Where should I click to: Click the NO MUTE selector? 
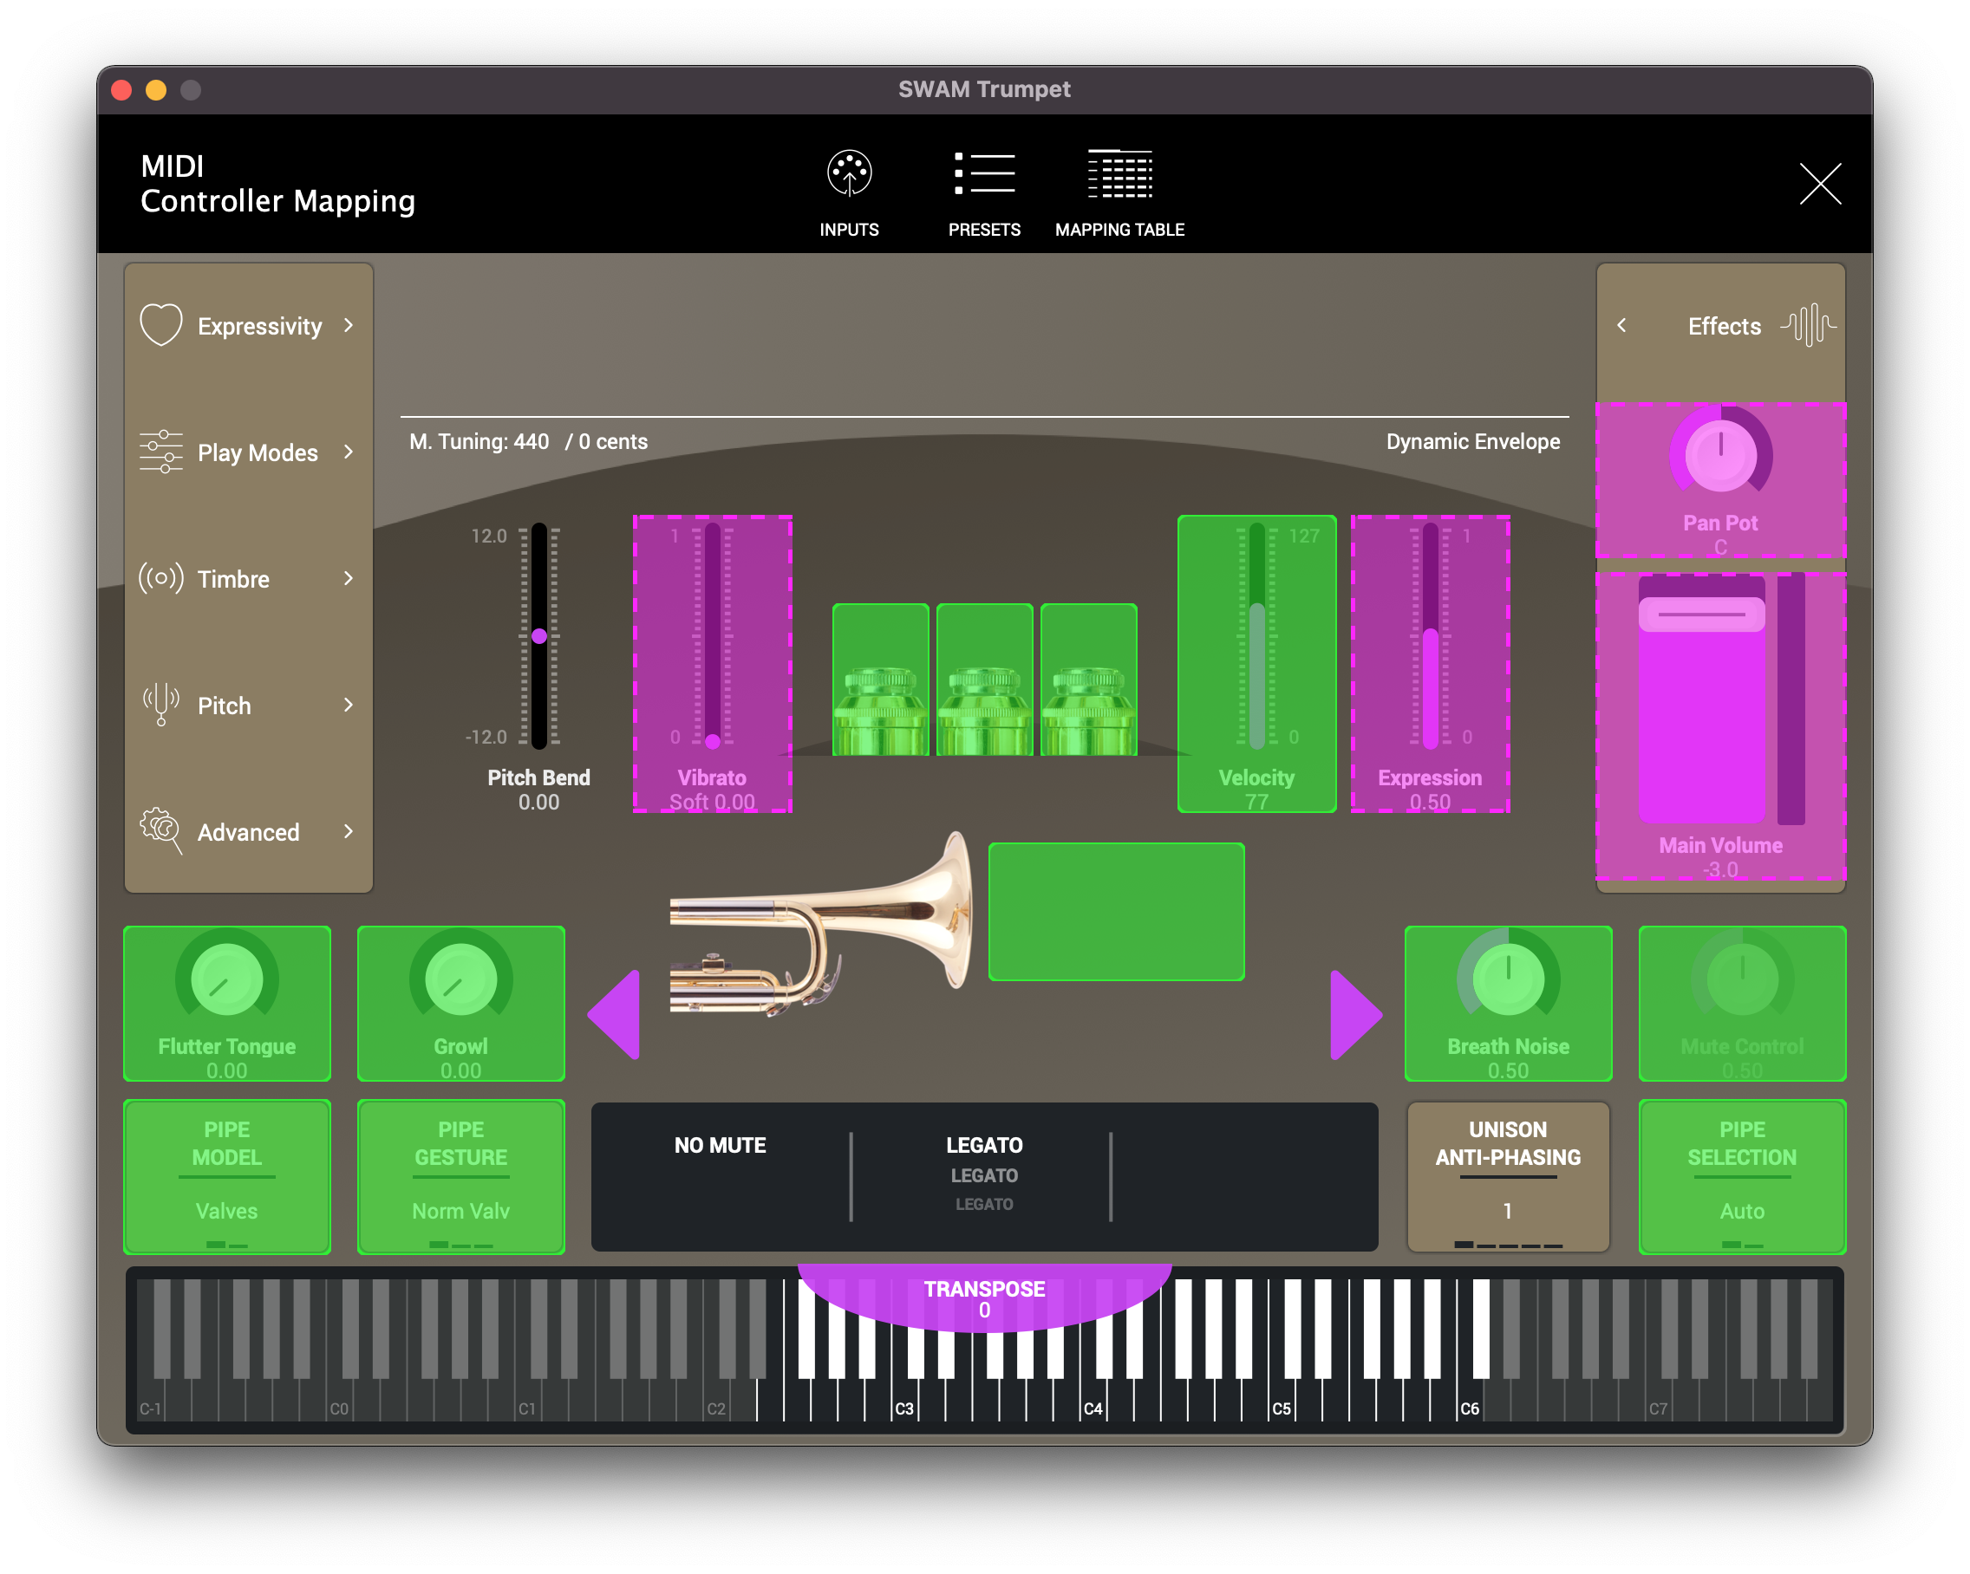[720, 1146]
